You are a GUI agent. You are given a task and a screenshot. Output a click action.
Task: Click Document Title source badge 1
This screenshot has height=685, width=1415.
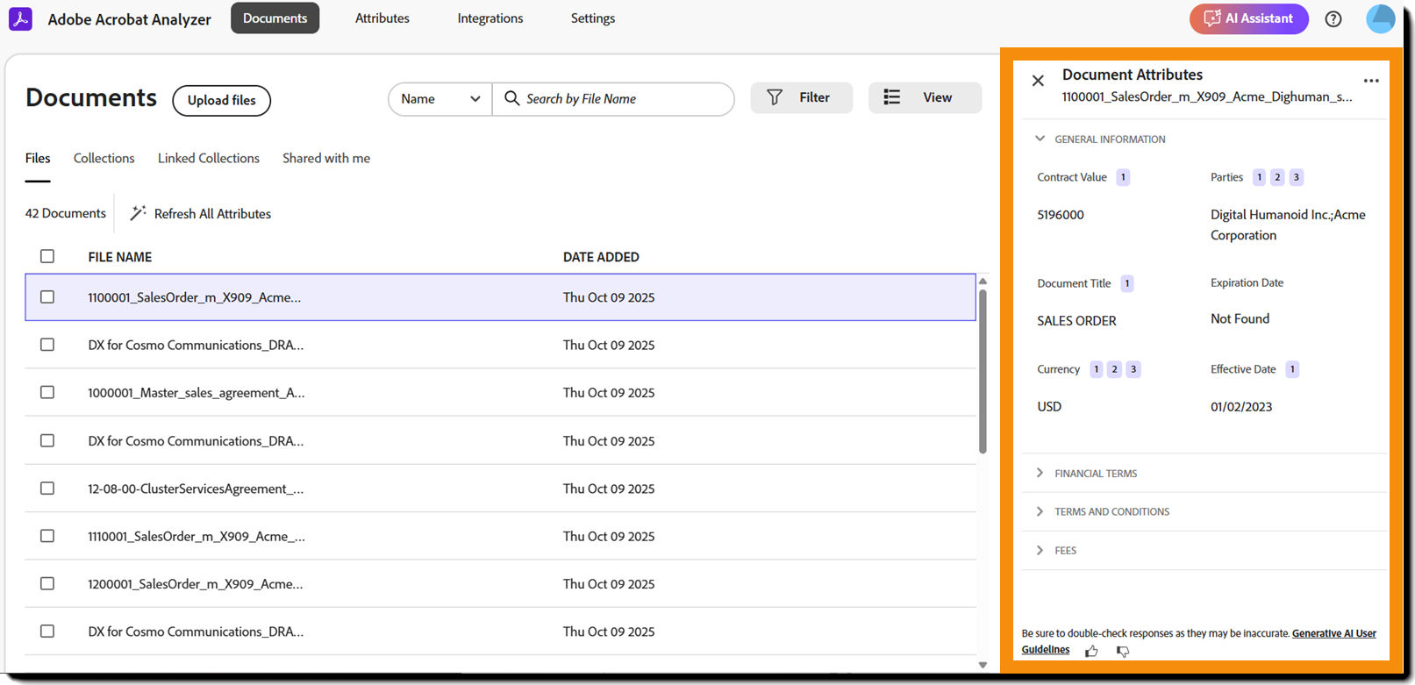pos(1127,283)
